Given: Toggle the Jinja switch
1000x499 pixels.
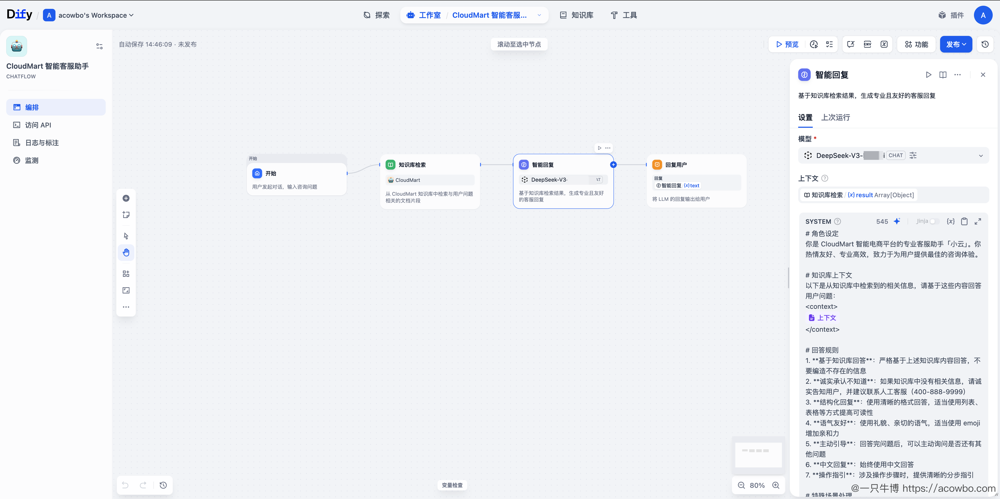Looking at the screenshot, I should (934, 221).
